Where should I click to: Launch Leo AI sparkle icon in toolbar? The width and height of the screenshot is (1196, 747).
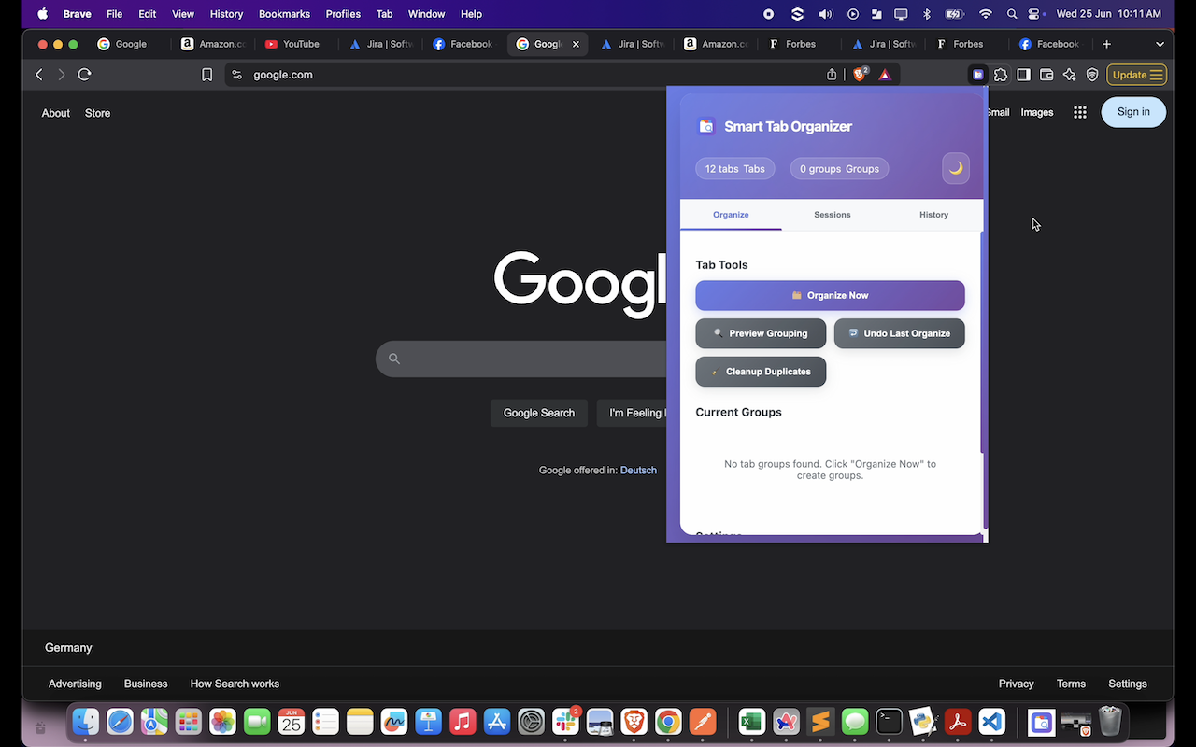coord(1070,75)
